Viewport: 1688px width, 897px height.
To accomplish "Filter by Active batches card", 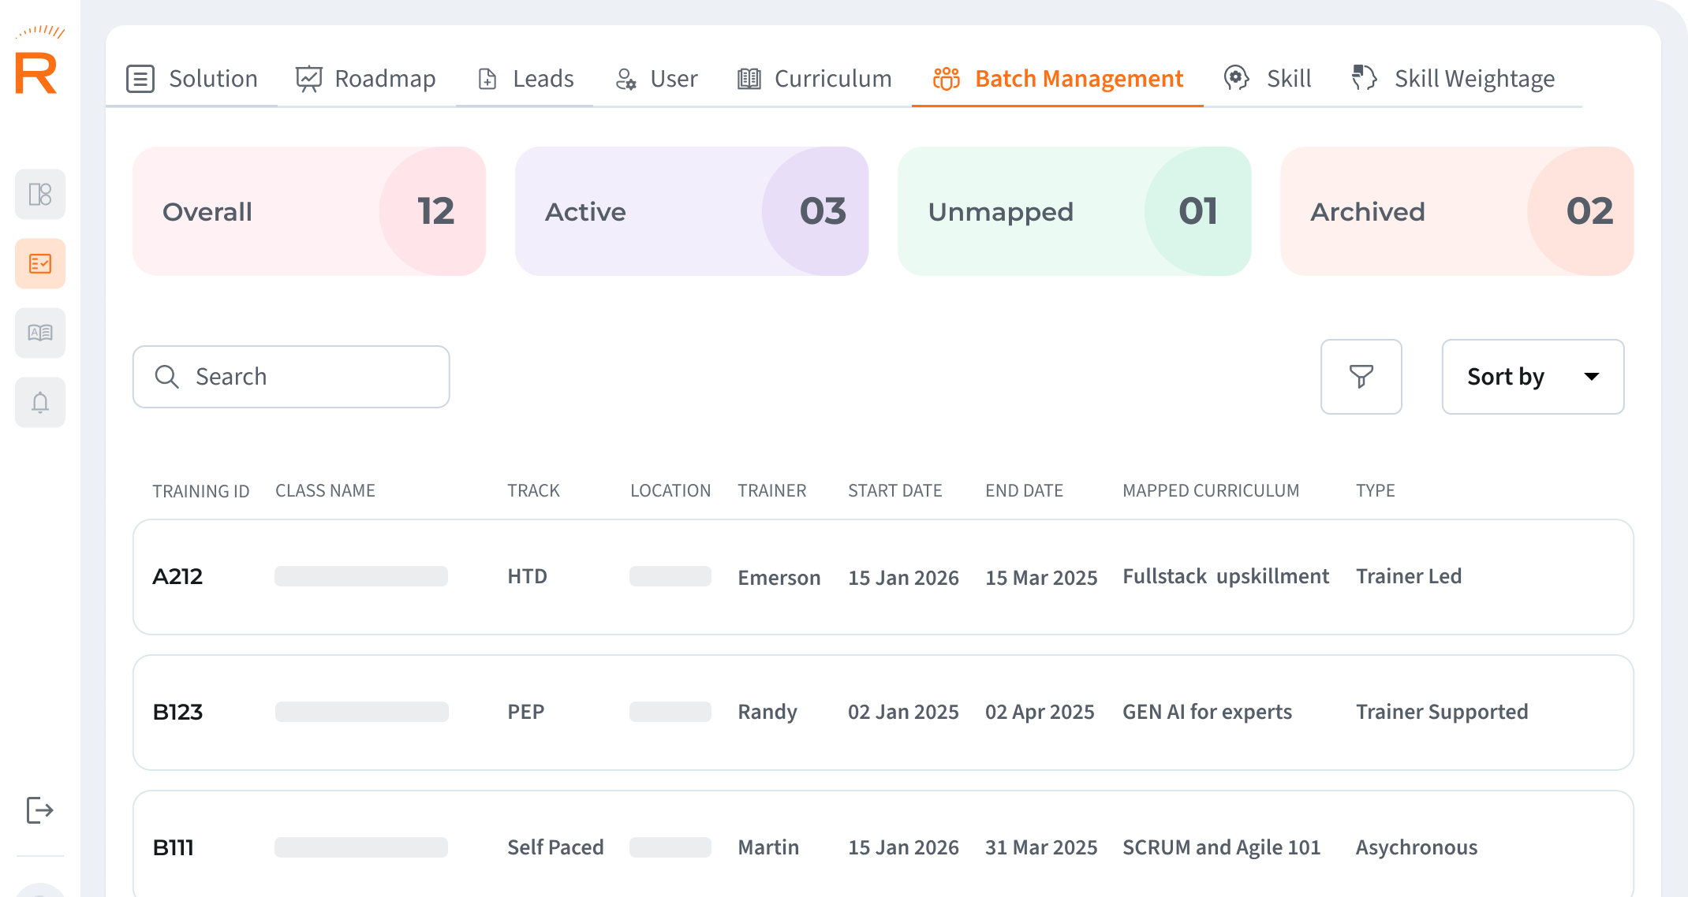I will (691, 211).
